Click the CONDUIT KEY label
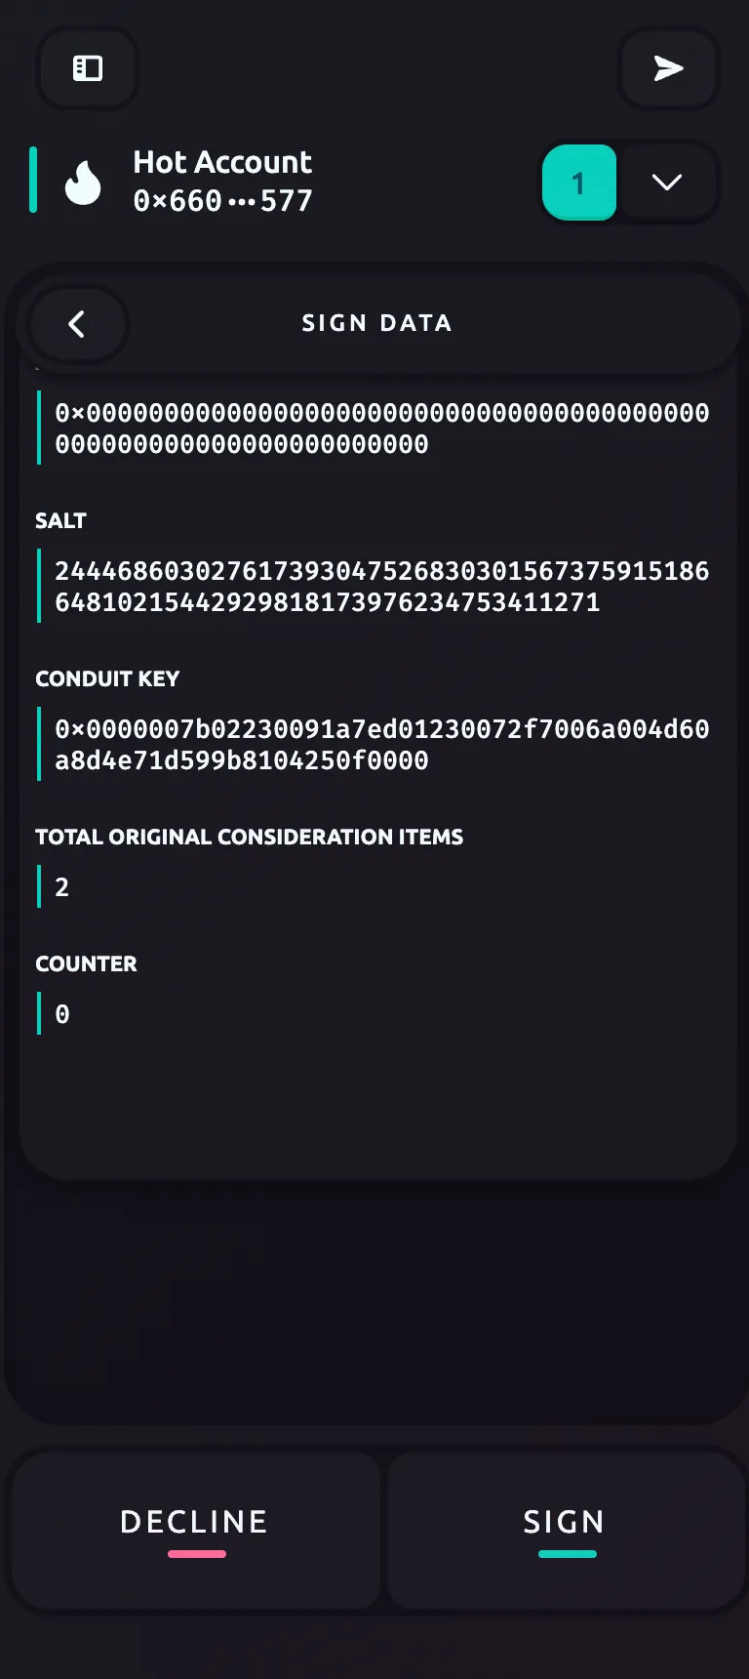The image size is (749, 1679). [x=107, y=679]
